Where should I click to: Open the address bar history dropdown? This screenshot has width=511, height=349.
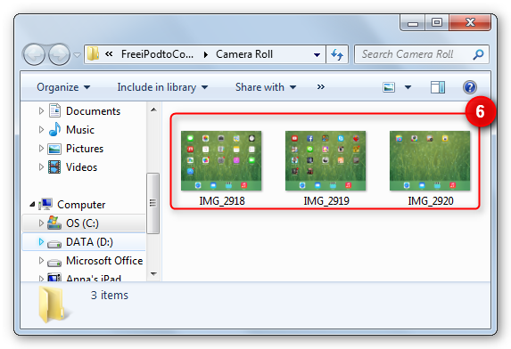point(317,54)
